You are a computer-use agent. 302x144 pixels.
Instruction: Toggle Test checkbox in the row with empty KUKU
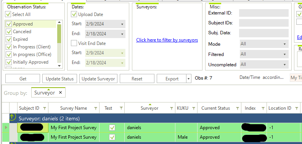pyautogui.click(x=112, y=128)
